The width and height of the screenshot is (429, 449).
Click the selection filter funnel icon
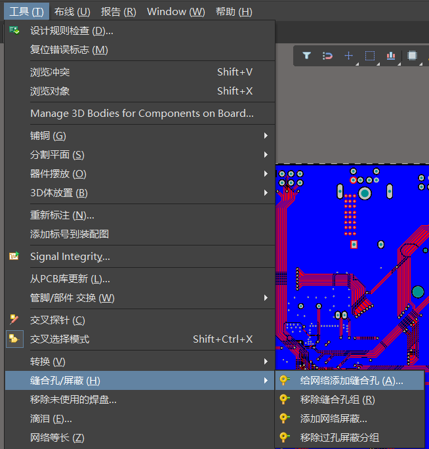306,56
